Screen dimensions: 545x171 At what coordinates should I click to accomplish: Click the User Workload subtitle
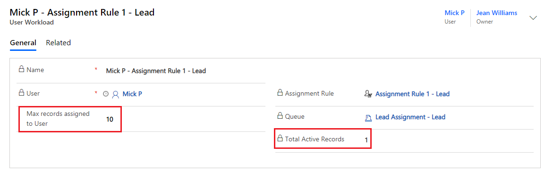pos(32,23)
